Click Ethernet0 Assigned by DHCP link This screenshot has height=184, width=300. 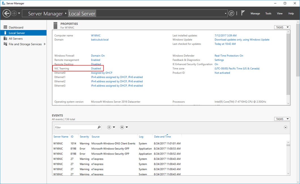102,73
